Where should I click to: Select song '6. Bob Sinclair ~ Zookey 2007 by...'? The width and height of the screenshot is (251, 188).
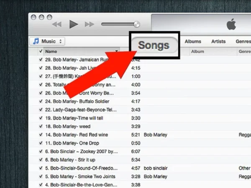pyautogui.click(x=81, y=152)
